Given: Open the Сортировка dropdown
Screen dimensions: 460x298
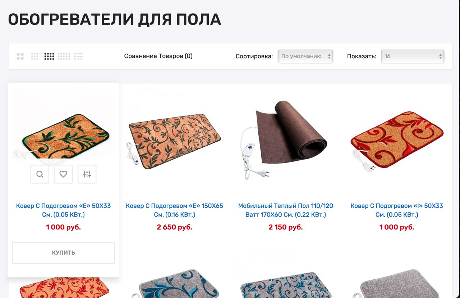Looking at the screenshot, I should 305,56.
